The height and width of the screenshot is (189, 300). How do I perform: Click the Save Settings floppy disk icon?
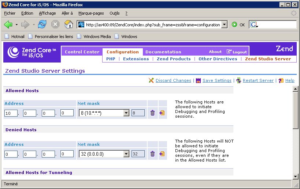tap(199, 80)
